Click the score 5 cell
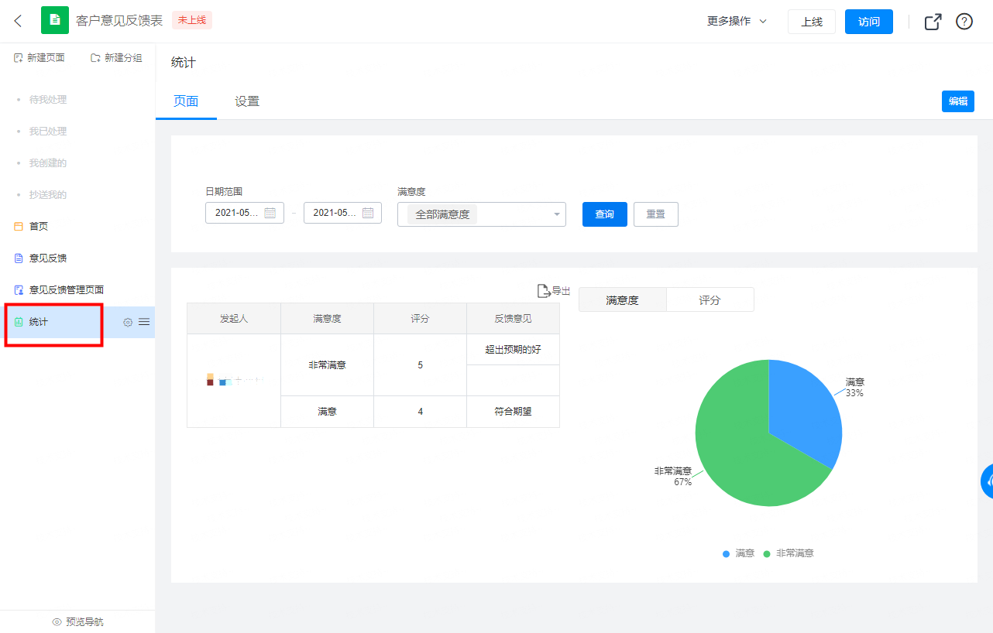Screen dimensions: 993x633 [420, 365]
